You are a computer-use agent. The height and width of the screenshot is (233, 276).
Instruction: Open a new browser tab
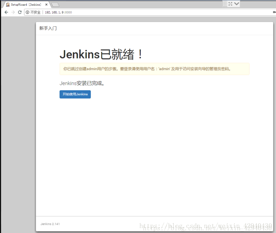[x=56, y=5]
